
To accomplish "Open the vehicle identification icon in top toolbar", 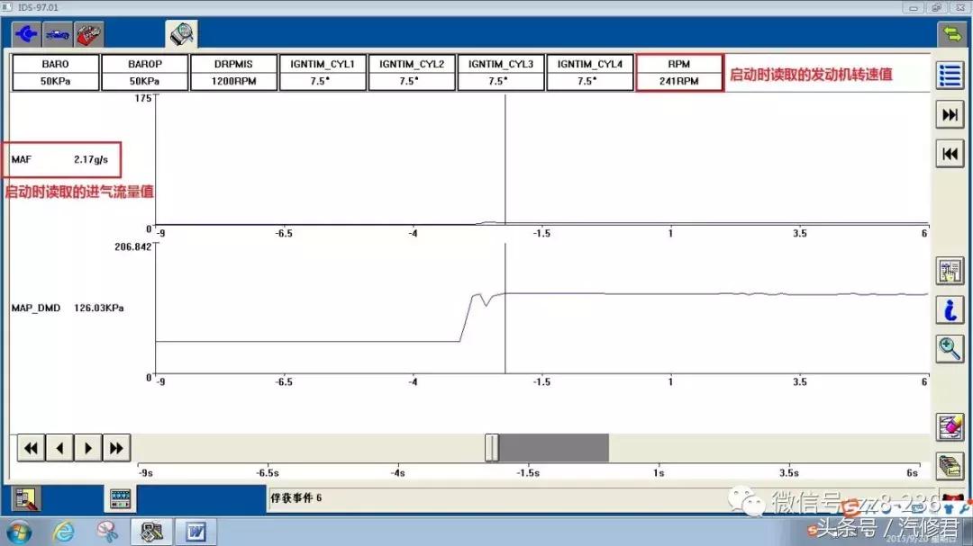I will [x=57, y=34].
